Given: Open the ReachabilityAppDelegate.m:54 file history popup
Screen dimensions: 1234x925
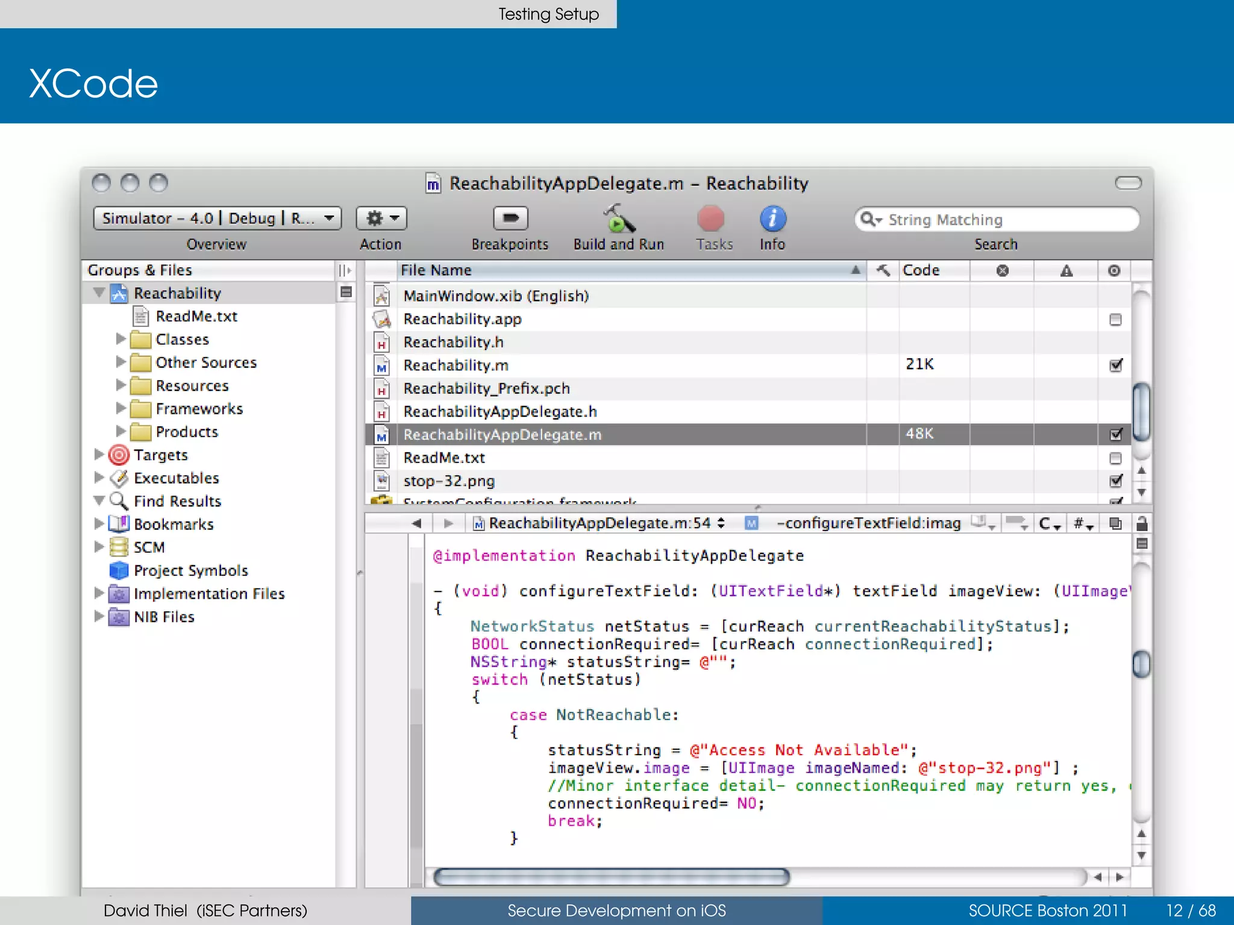Looking at the screenshot, I should pyautogui.click(x=600, y=523).
